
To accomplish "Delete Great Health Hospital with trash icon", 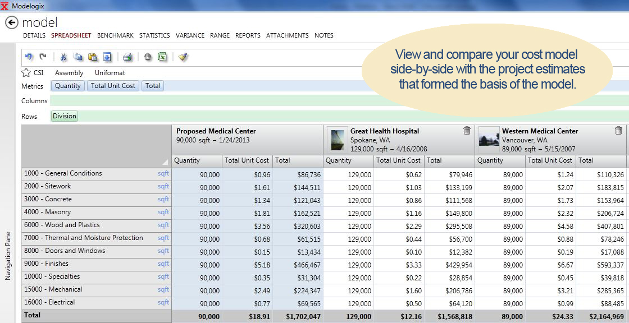I will coord(467,131).
